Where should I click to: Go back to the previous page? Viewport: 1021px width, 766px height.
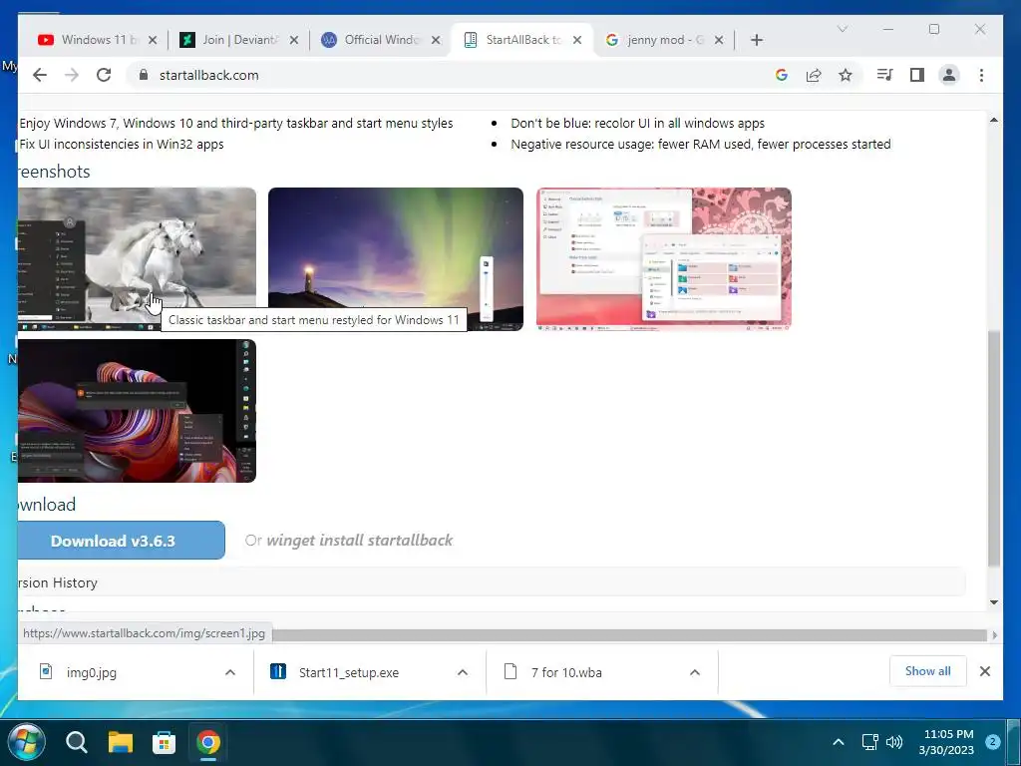[40, 75]
